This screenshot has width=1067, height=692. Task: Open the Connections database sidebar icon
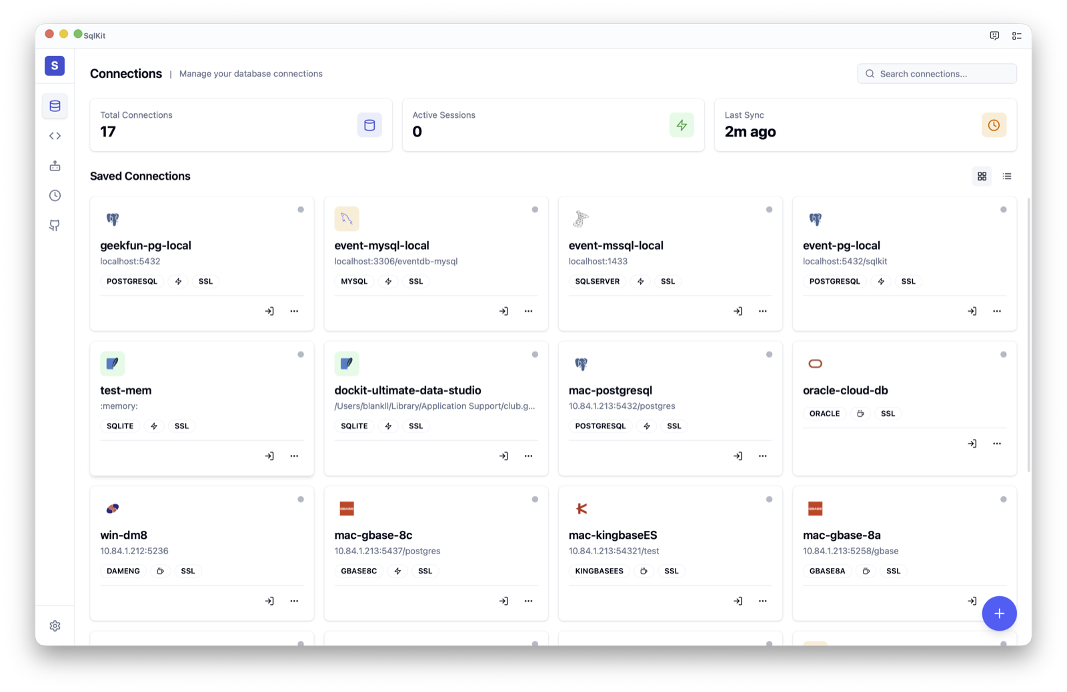[x=55, y=106]
